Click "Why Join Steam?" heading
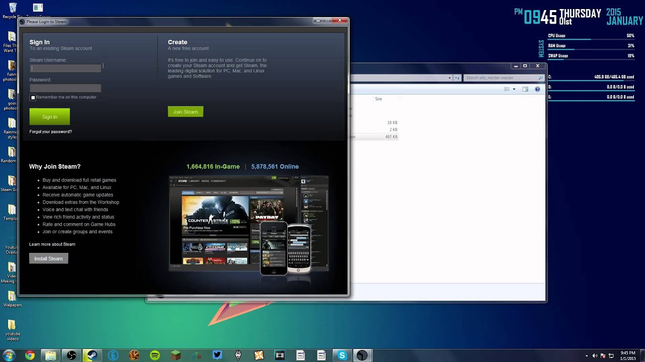This screenshot has width=645, height=362. [x=55, y=166]
